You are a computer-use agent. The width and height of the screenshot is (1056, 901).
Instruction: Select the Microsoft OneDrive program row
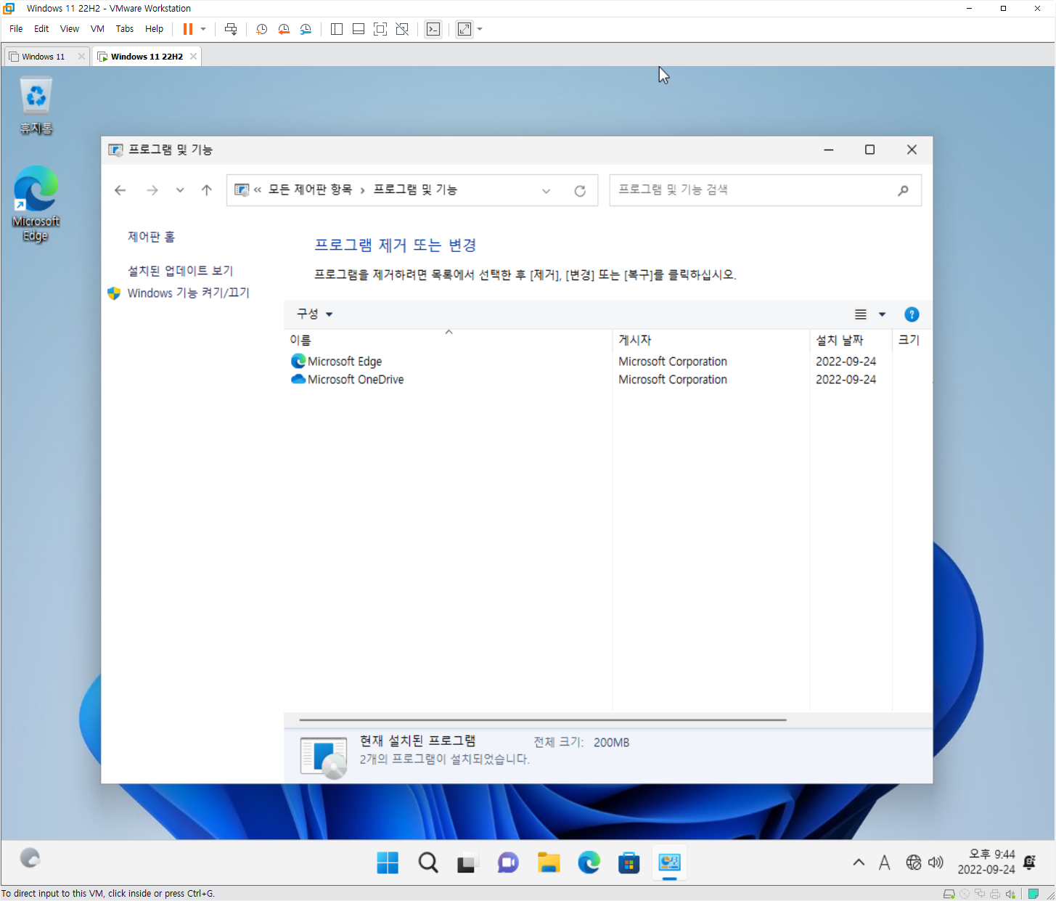(x=607, y=380)
